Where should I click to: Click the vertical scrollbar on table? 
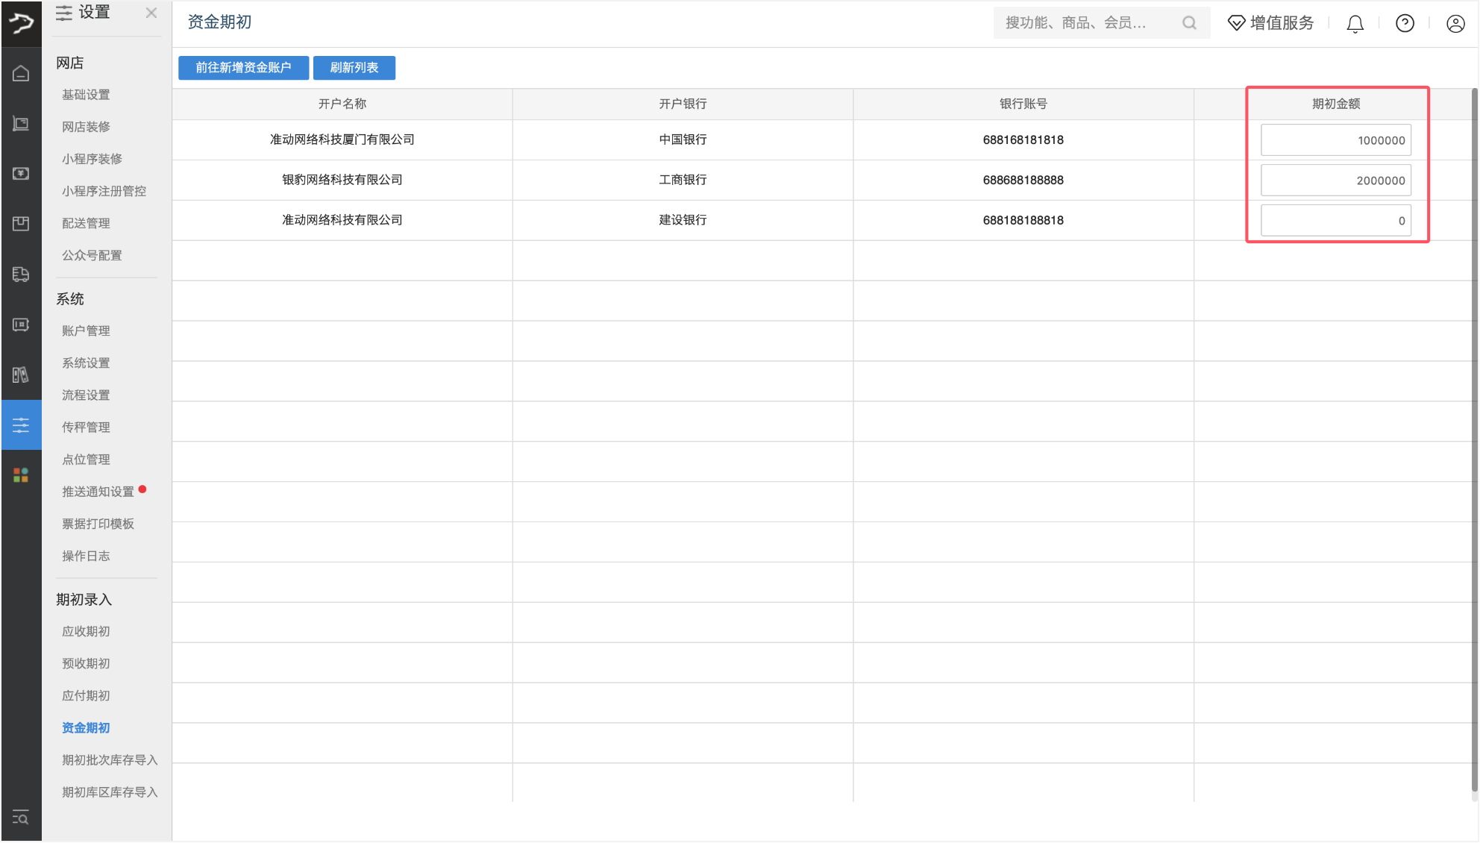[1474, 440]
